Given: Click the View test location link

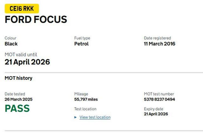Looking at the screenshot, I should [x=95, y=117].
